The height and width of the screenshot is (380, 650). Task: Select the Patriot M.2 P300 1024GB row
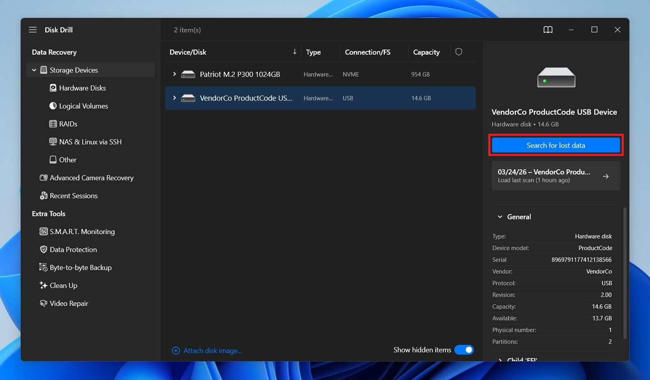point(320,74)
